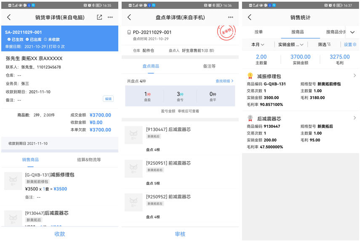
Task: Tap the back arrow on 销售统计 screen
Action: point(249,17)
